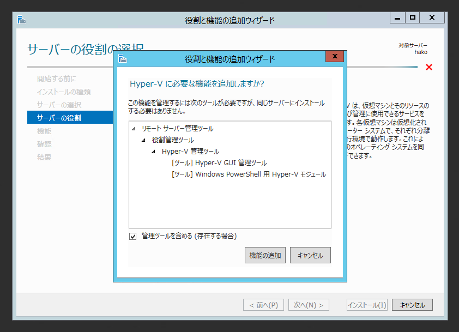Select Windows PowerShell 用 Hyper-V モジュール item
Image resolution: width=459 pixels, height=332 pixels.
pos(249,174)
